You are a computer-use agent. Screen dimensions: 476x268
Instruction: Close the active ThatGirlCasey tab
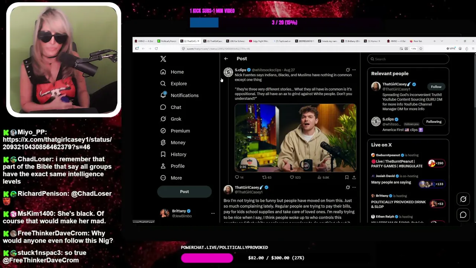[198, 41]
